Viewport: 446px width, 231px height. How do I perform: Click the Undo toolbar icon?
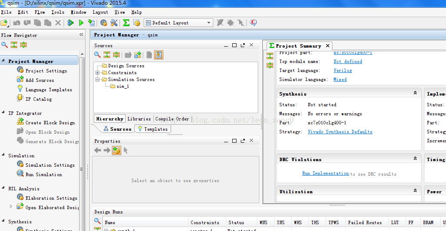[x=17, y=23]
